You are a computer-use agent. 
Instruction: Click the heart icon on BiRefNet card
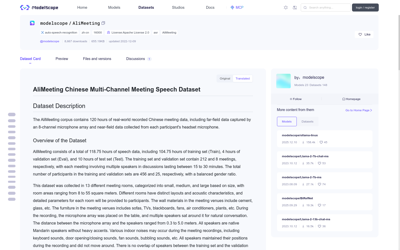(x=319, y=205)
